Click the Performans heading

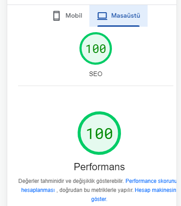point(99,167)
